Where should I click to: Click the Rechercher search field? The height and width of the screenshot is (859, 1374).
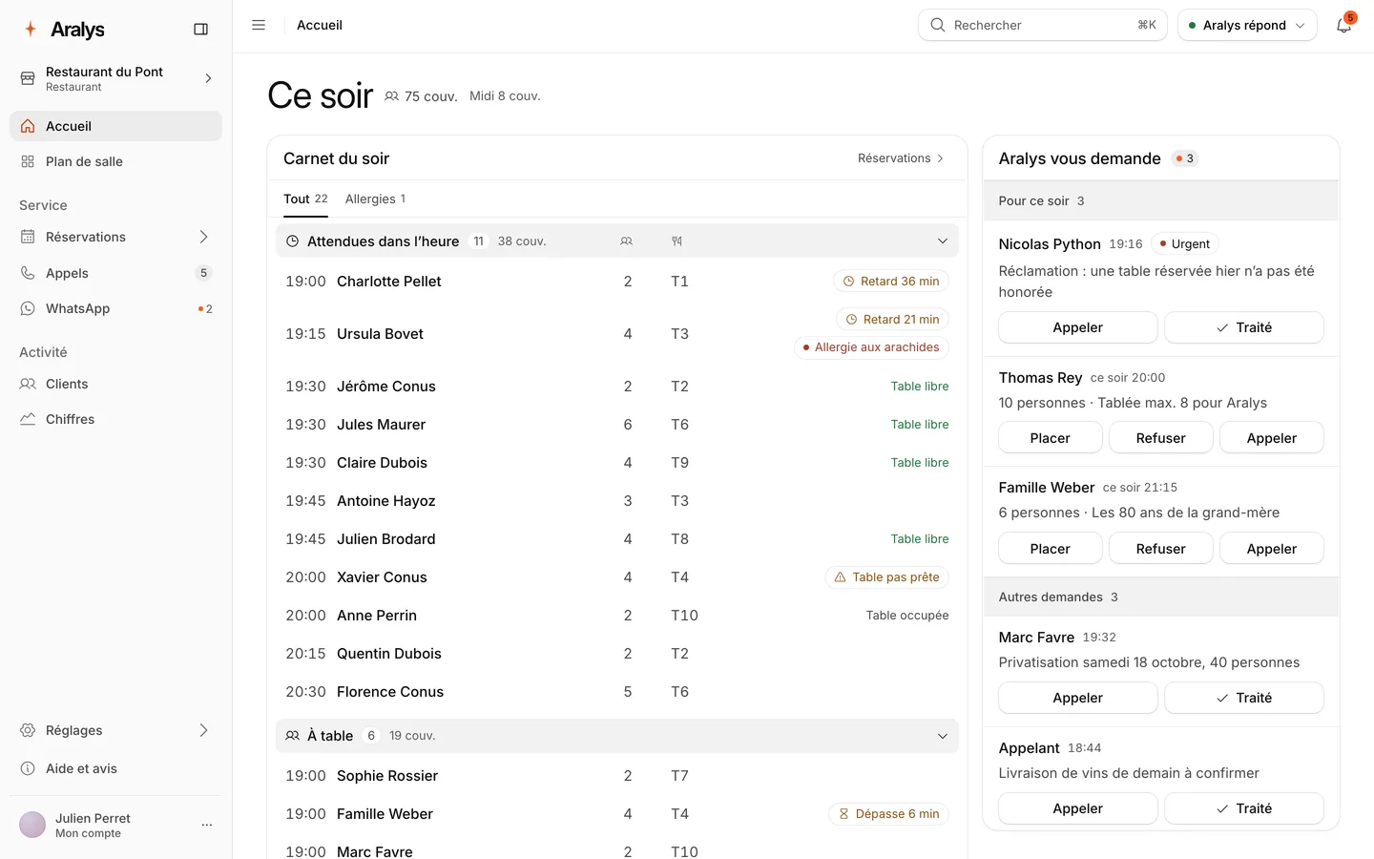click(1042, 25)
